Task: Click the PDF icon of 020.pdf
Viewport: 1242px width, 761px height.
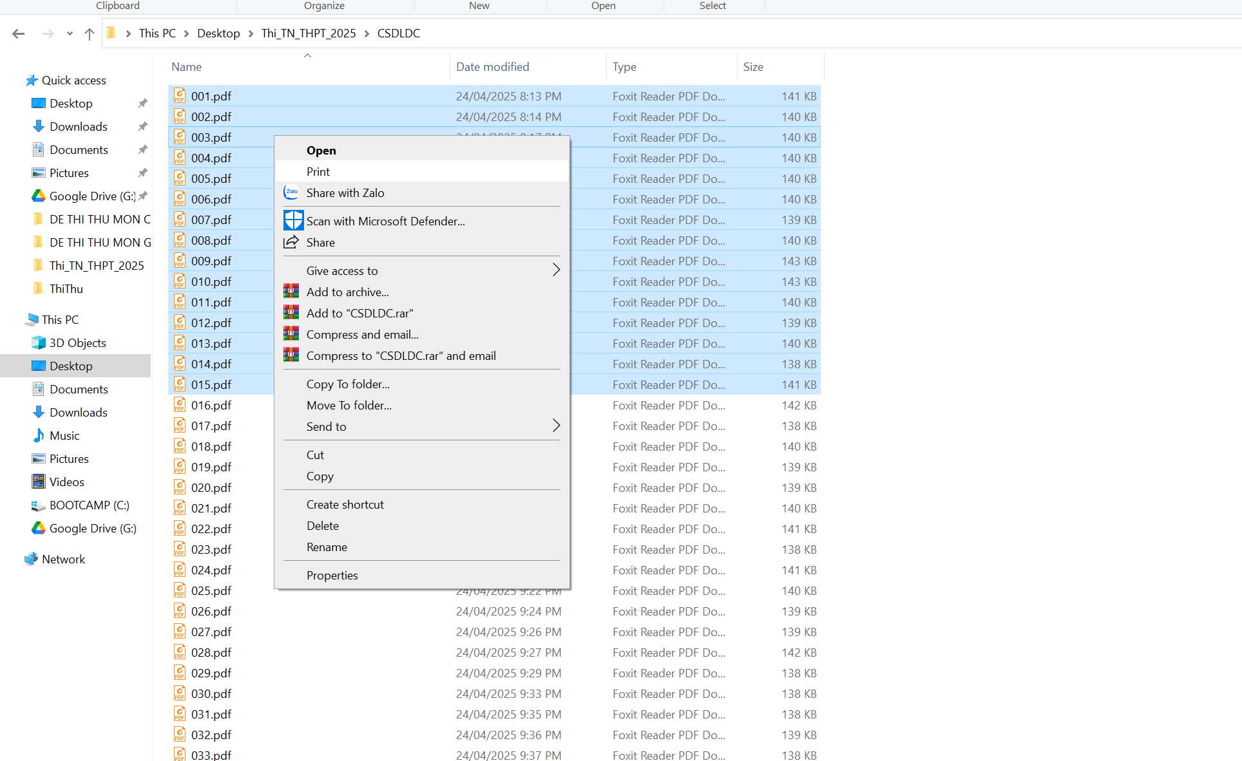Action: (x=180, y=487)
